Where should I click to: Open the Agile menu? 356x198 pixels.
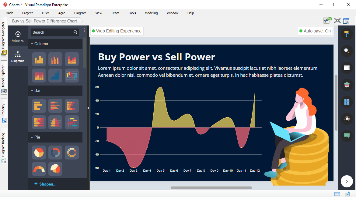(62, 13)
